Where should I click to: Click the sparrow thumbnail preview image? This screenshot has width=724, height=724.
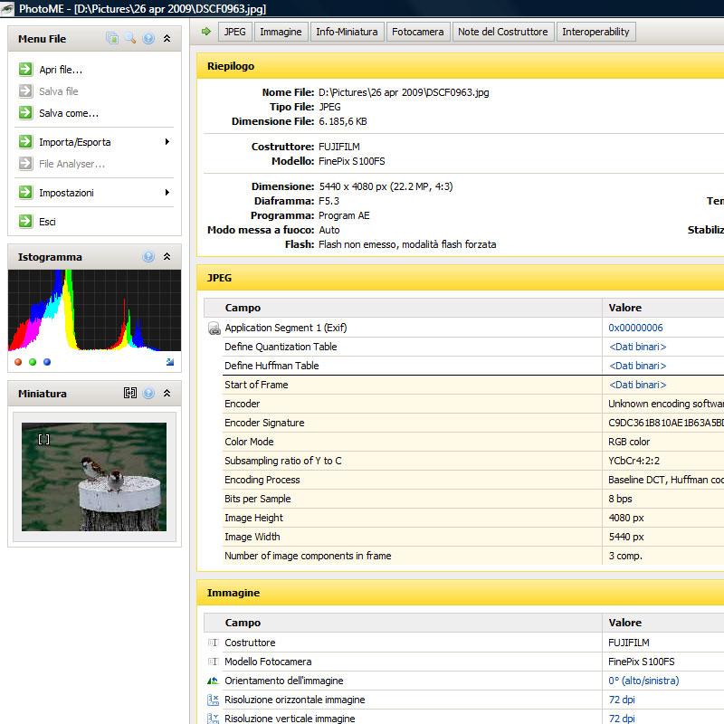click(x=94, y=477)
